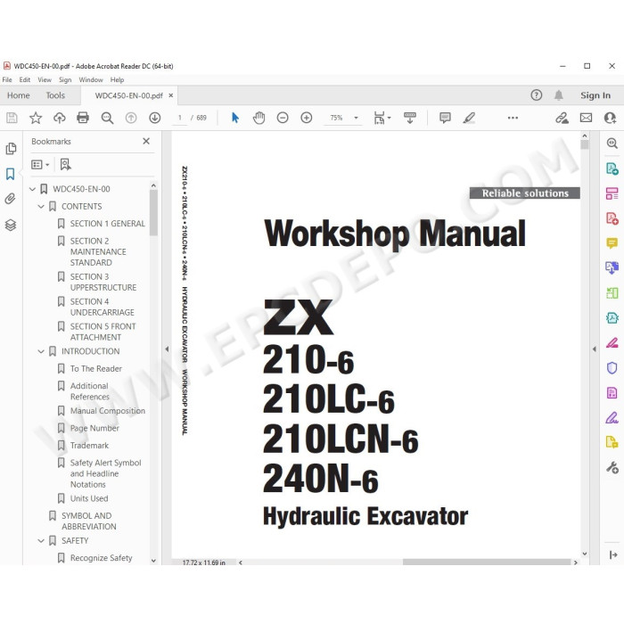Viewport: 624px width, 624px height.
Task: Open the File menu
Action: (7, 79)
